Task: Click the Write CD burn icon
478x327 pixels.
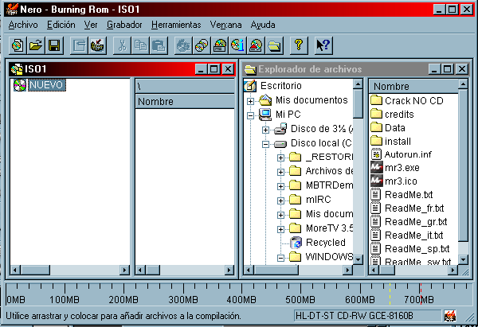Action: 97,45
